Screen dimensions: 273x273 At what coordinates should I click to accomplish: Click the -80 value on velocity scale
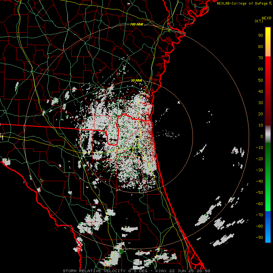click(x=259, y=226)
